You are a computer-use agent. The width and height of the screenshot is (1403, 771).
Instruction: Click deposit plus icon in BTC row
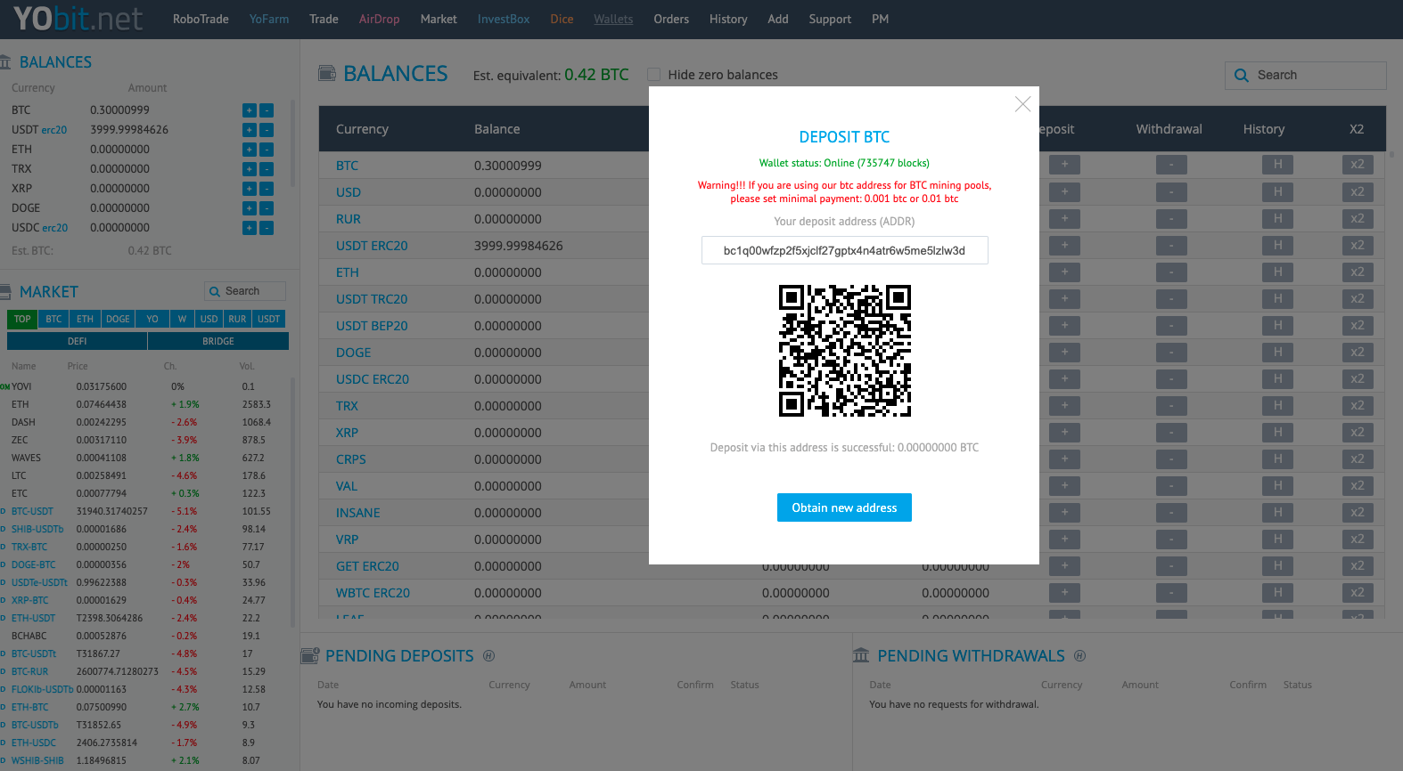click(x=1064, y=165)
